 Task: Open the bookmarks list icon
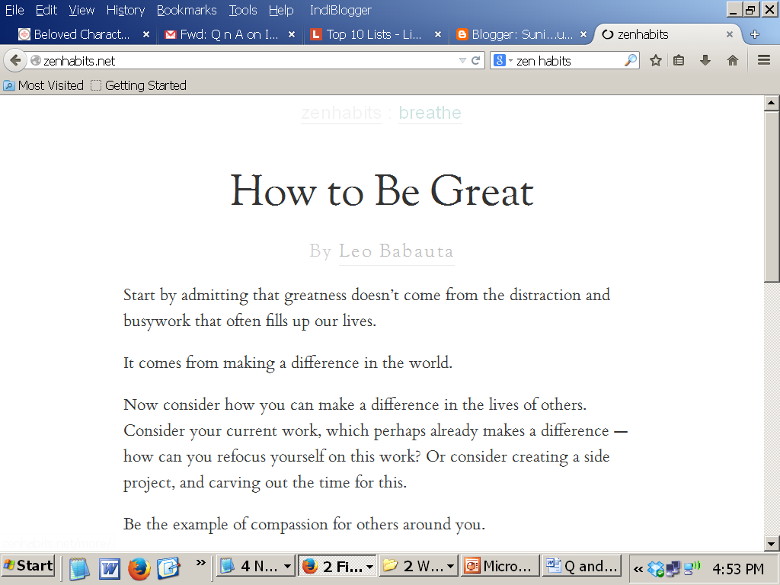coord(679,61)
